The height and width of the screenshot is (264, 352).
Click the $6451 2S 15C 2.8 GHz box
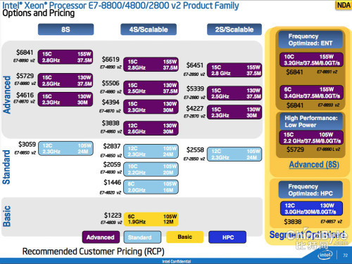coord(234,70)
